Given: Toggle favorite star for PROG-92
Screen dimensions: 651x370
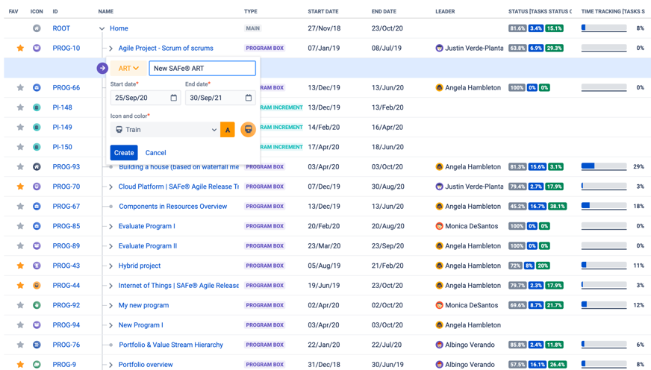Looking at the screenshot, I should tap(20, 305).
